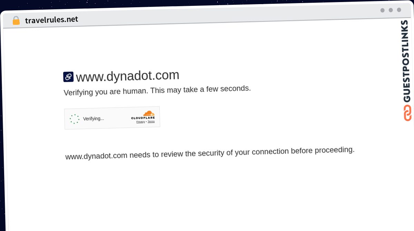
Task: Click the Verifying you are human message
Action: tap(157, 90)
